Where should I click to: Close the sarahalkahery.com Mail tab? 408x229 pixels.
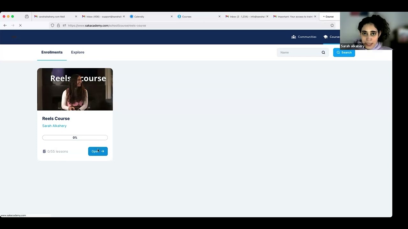(76, 17)
